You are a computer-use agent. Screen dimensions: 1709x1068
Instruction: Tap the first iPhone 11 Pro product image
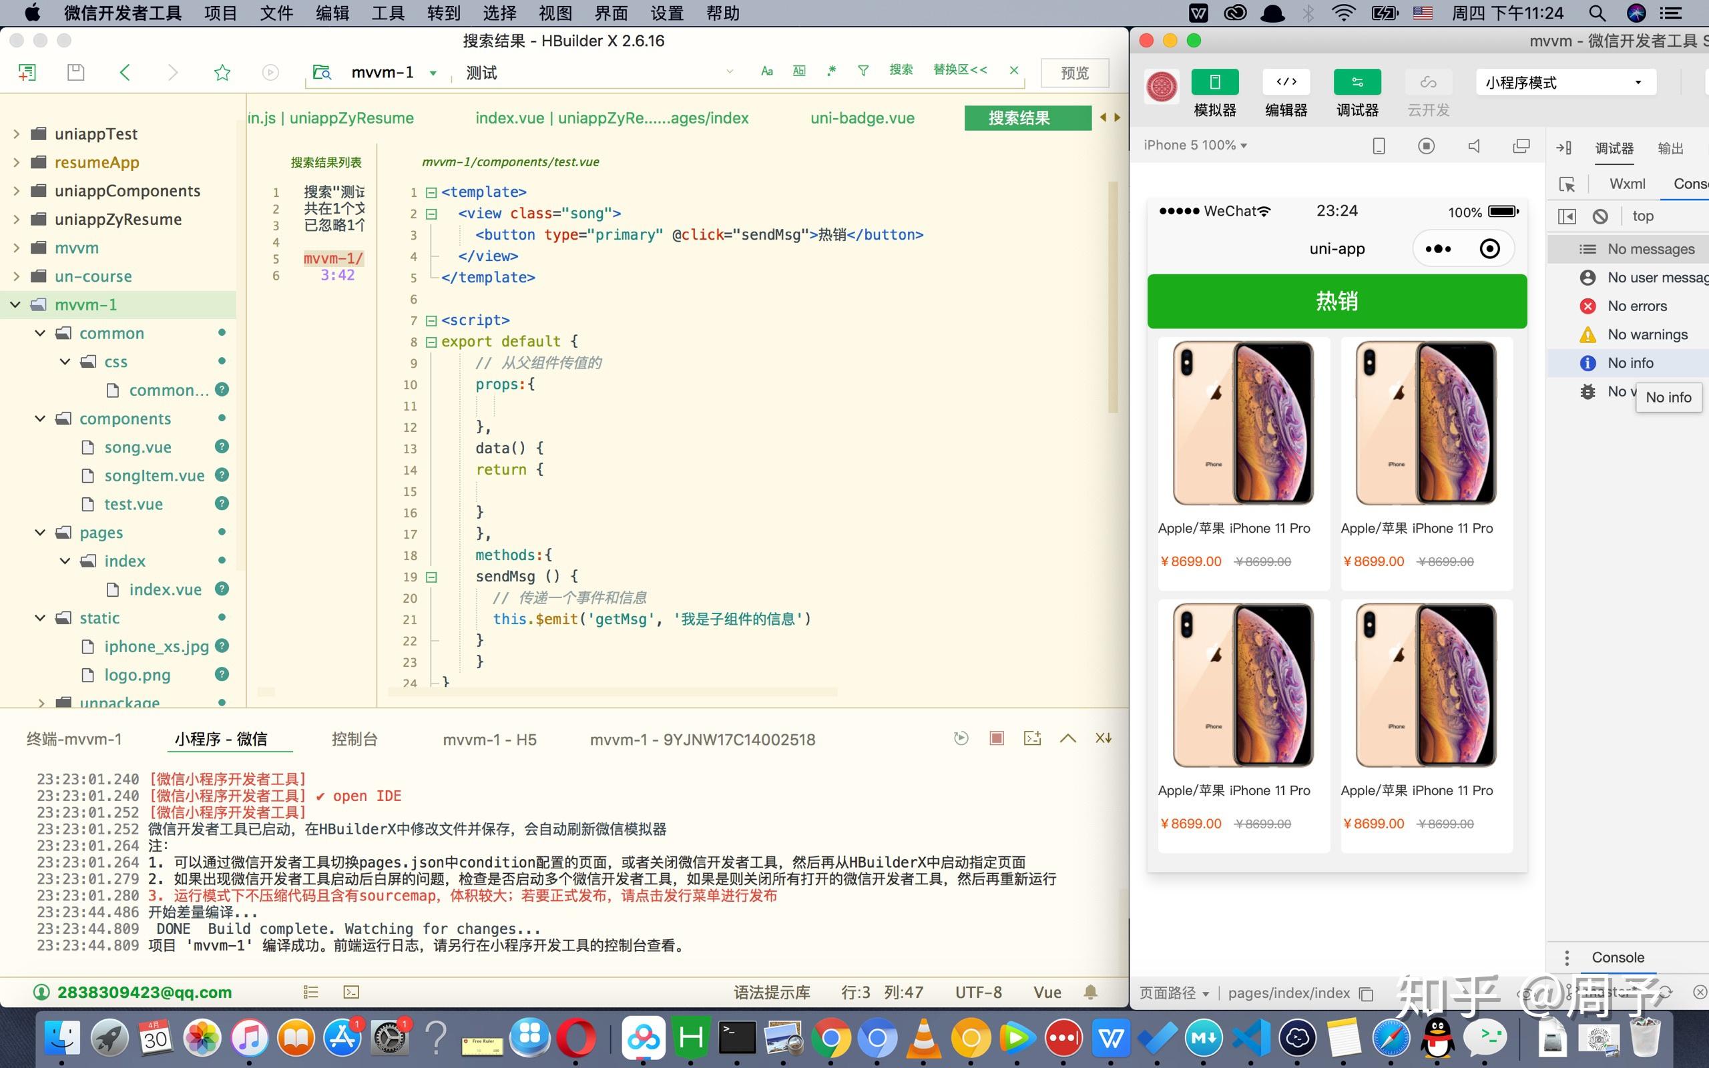point(1244,423)
